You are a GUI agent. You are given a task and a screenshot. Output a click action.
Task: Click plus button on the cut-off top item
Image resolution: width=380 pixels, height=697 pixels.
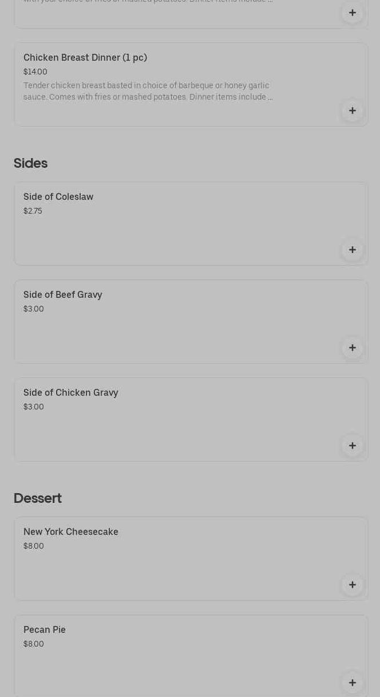[352, 13]
